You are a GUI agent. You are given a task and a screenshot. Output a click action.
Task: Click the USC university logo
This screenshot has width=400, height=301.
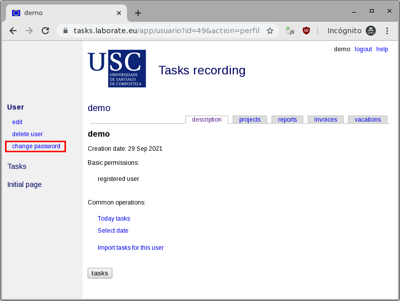[117, 68]
